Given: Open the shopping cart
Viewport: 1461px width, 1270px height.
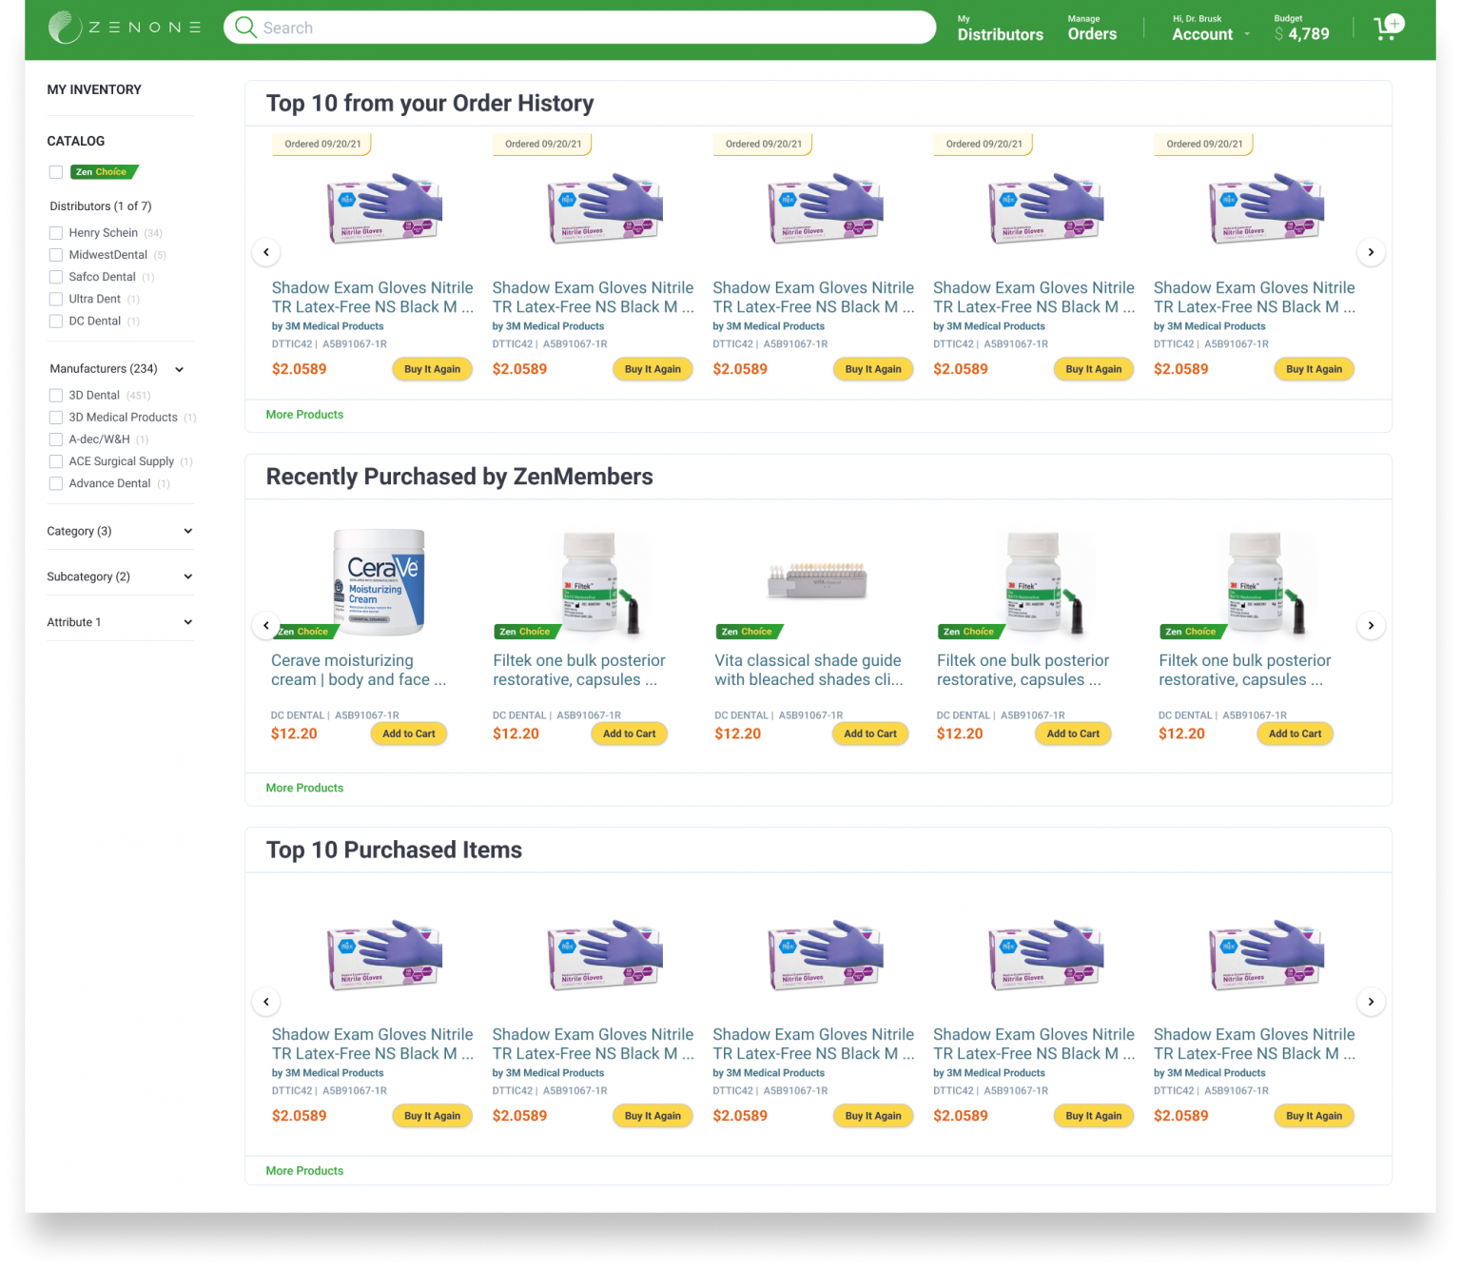Looking at the screenshot, I should [1389, 27].
